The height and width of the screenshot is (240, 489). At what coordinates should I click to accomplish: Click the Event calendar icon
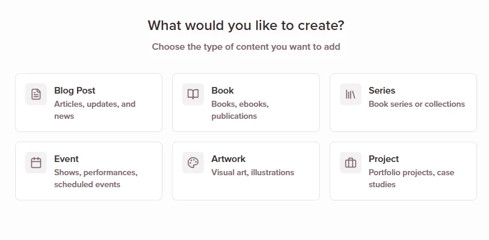pyautogui.click(x=36, y=163)
